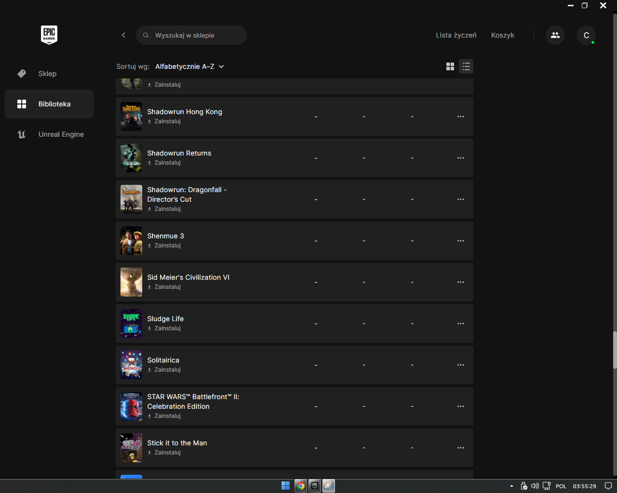Open Lista życzeń
Viewport: 617px width, 493px height.
click(456, 35)
